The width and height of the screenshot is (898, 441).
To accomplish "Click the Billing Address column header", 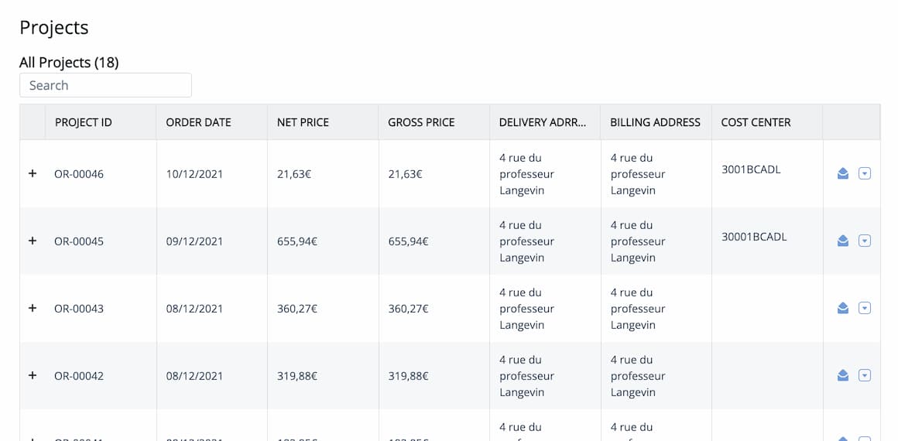I will point(655,122).
